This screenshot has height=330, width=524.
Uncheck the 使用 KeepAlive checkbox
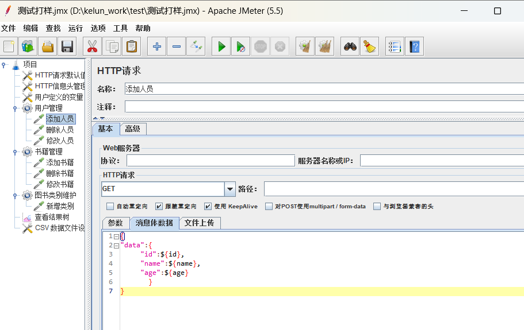click(x=208, y=207)
